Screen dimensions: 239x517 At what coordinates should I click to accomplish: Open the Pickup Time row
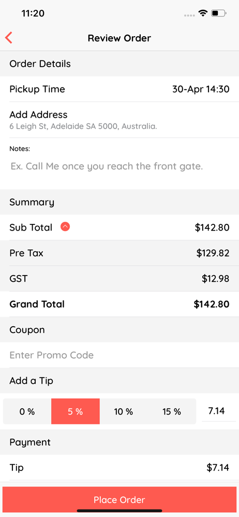[x=119, y=89]
